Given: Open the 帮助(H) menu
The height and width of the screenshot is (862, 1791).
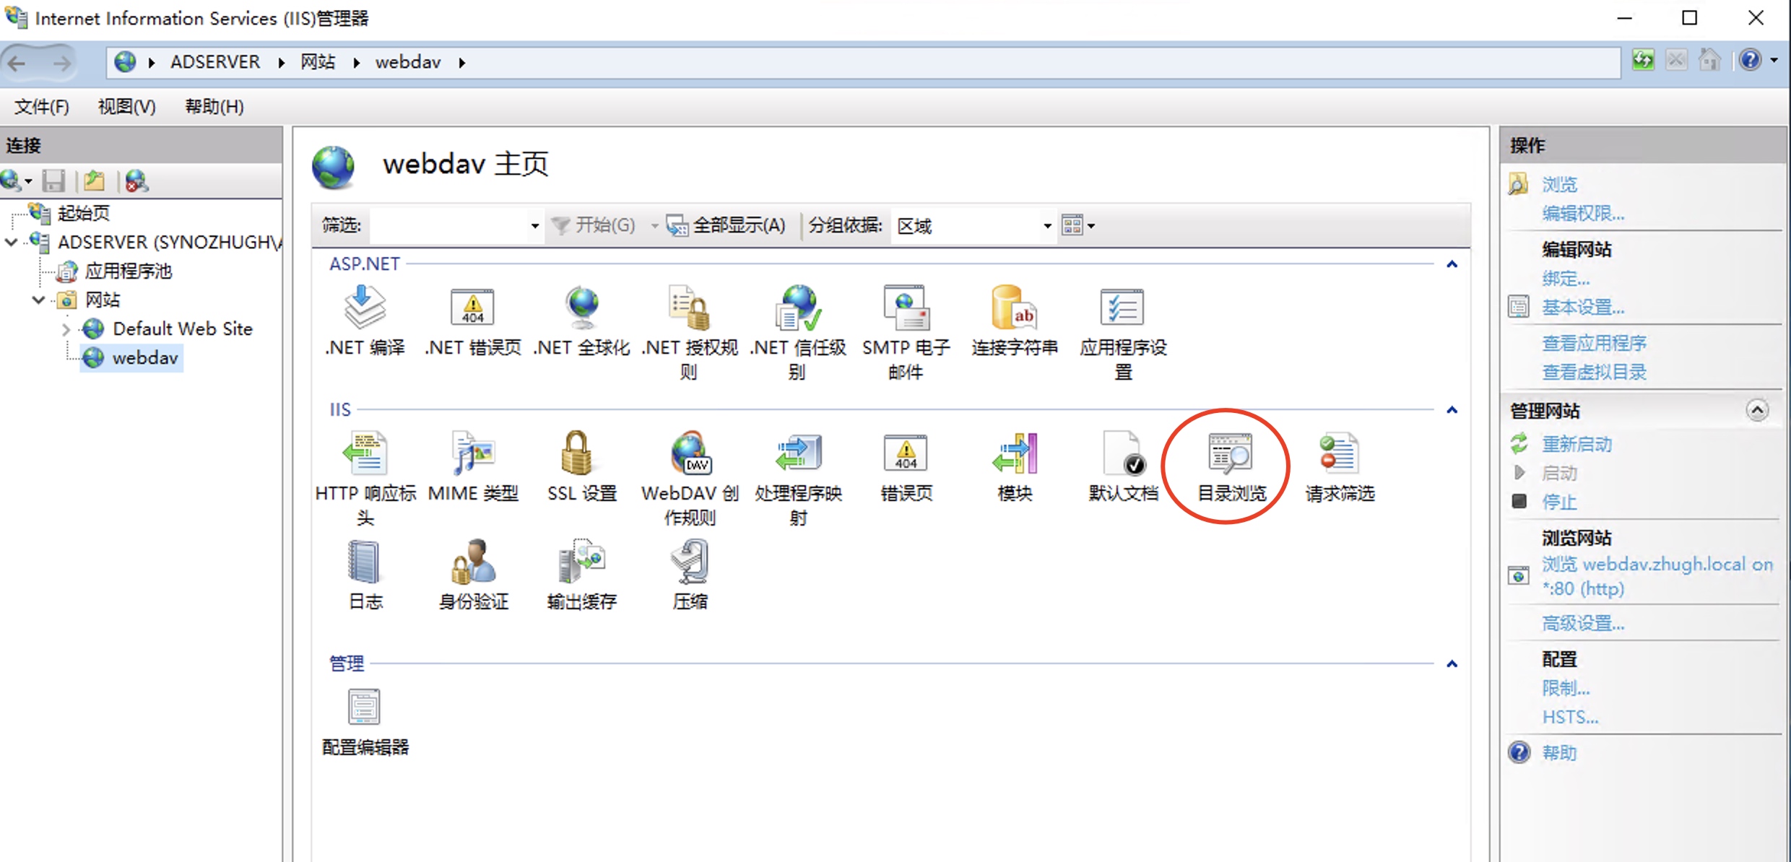Looking at the screenshot, I should pos(214,107).
